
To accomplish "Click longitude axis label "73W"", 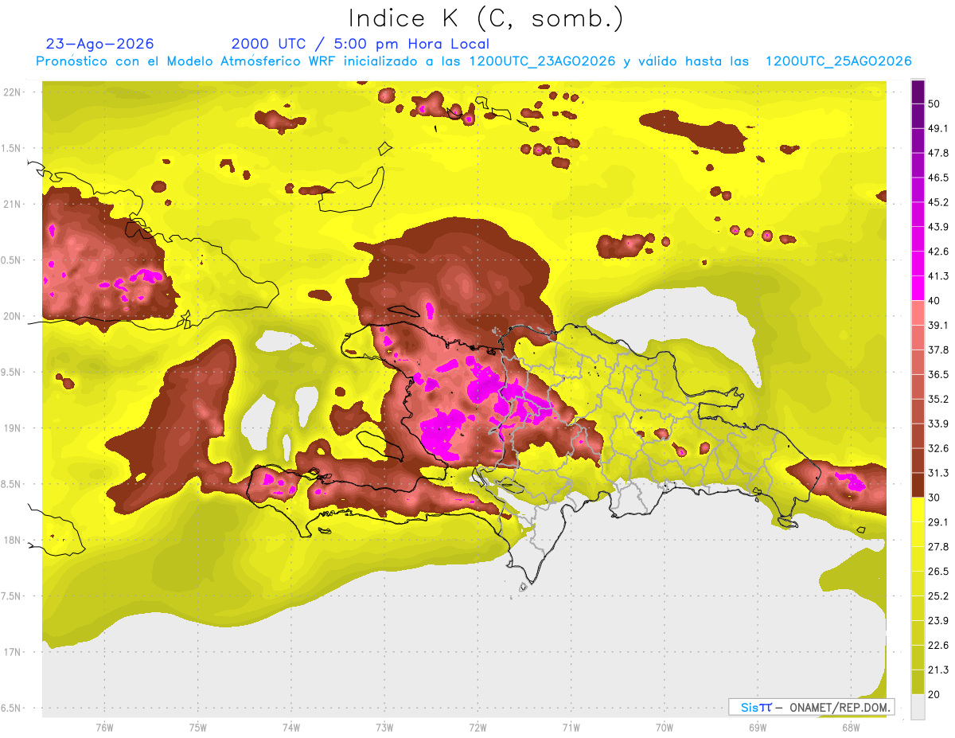I will tap(384, 728).
